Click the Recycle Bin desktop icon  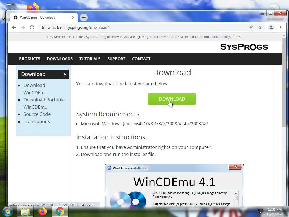(11, 6)
